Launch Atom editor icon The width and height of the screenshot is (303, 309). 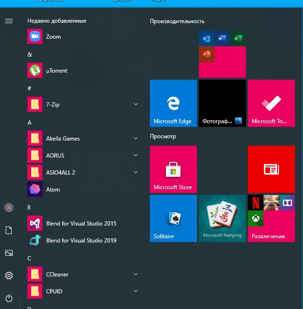click(35, 189)
